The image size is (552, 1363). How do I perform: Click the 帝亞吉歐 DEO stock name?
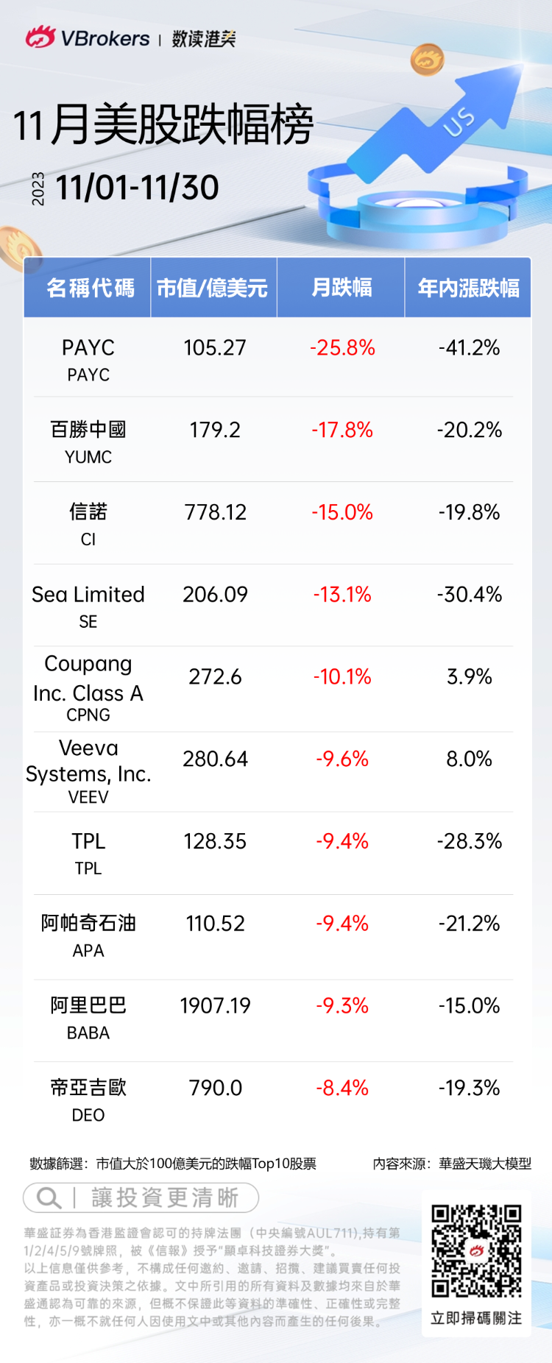88,1099
